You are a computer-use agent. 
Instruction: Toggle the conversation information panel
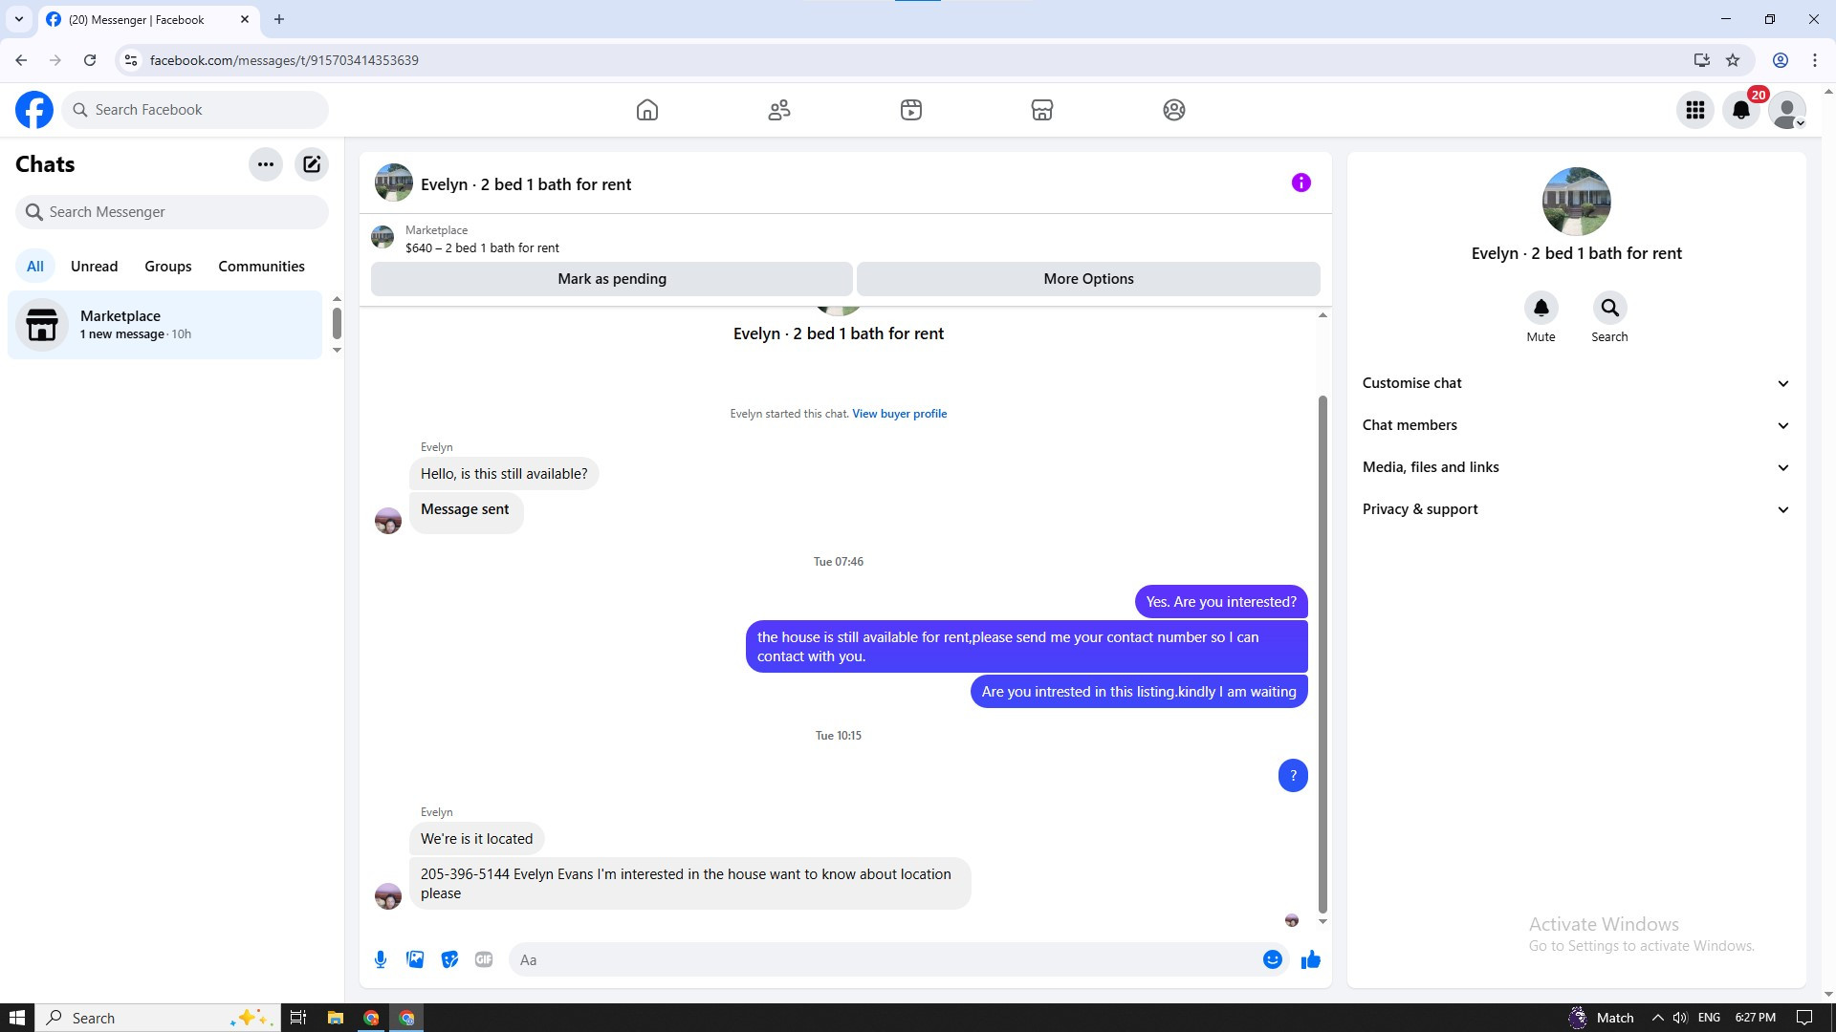coord(1300,183)
